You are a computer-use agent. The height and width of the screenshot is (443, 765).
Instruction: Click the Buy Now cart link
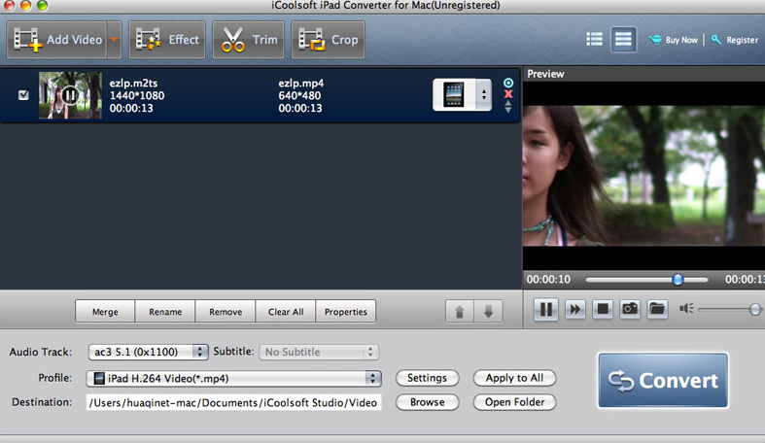tap(674, 40)
